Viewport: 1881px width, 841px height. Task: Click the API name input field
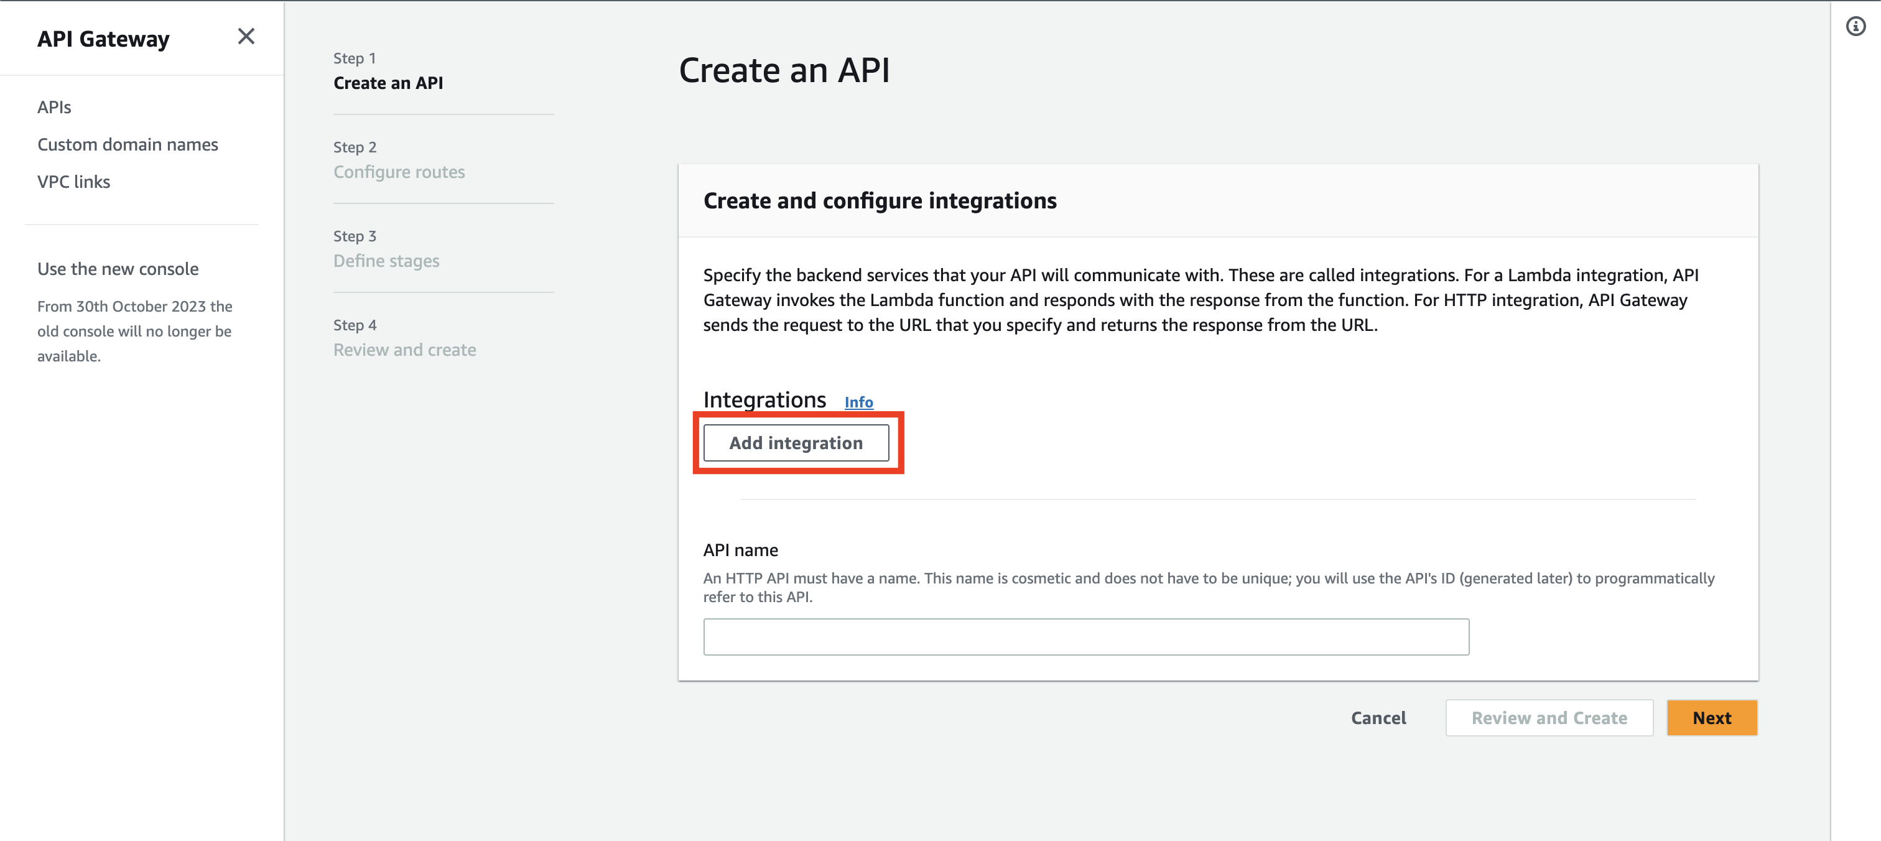[1087, 637]
